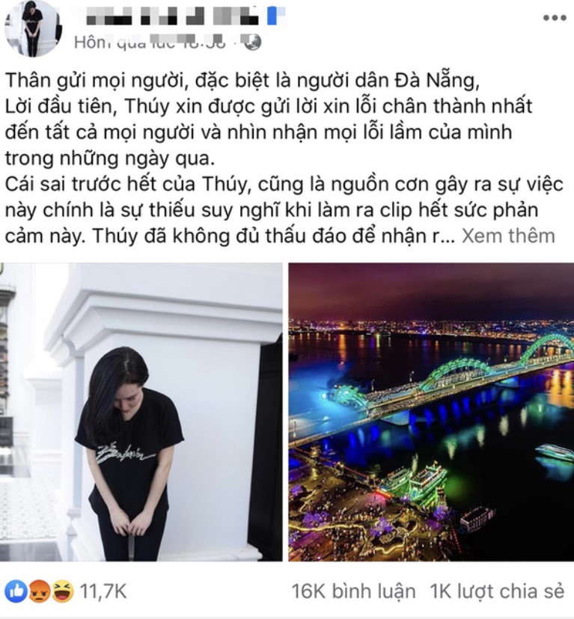Viewport: 574px width, 619px height.
Task: Click the blue Like reaction icon
Action: pyautogui.click(x=16, y=591)
